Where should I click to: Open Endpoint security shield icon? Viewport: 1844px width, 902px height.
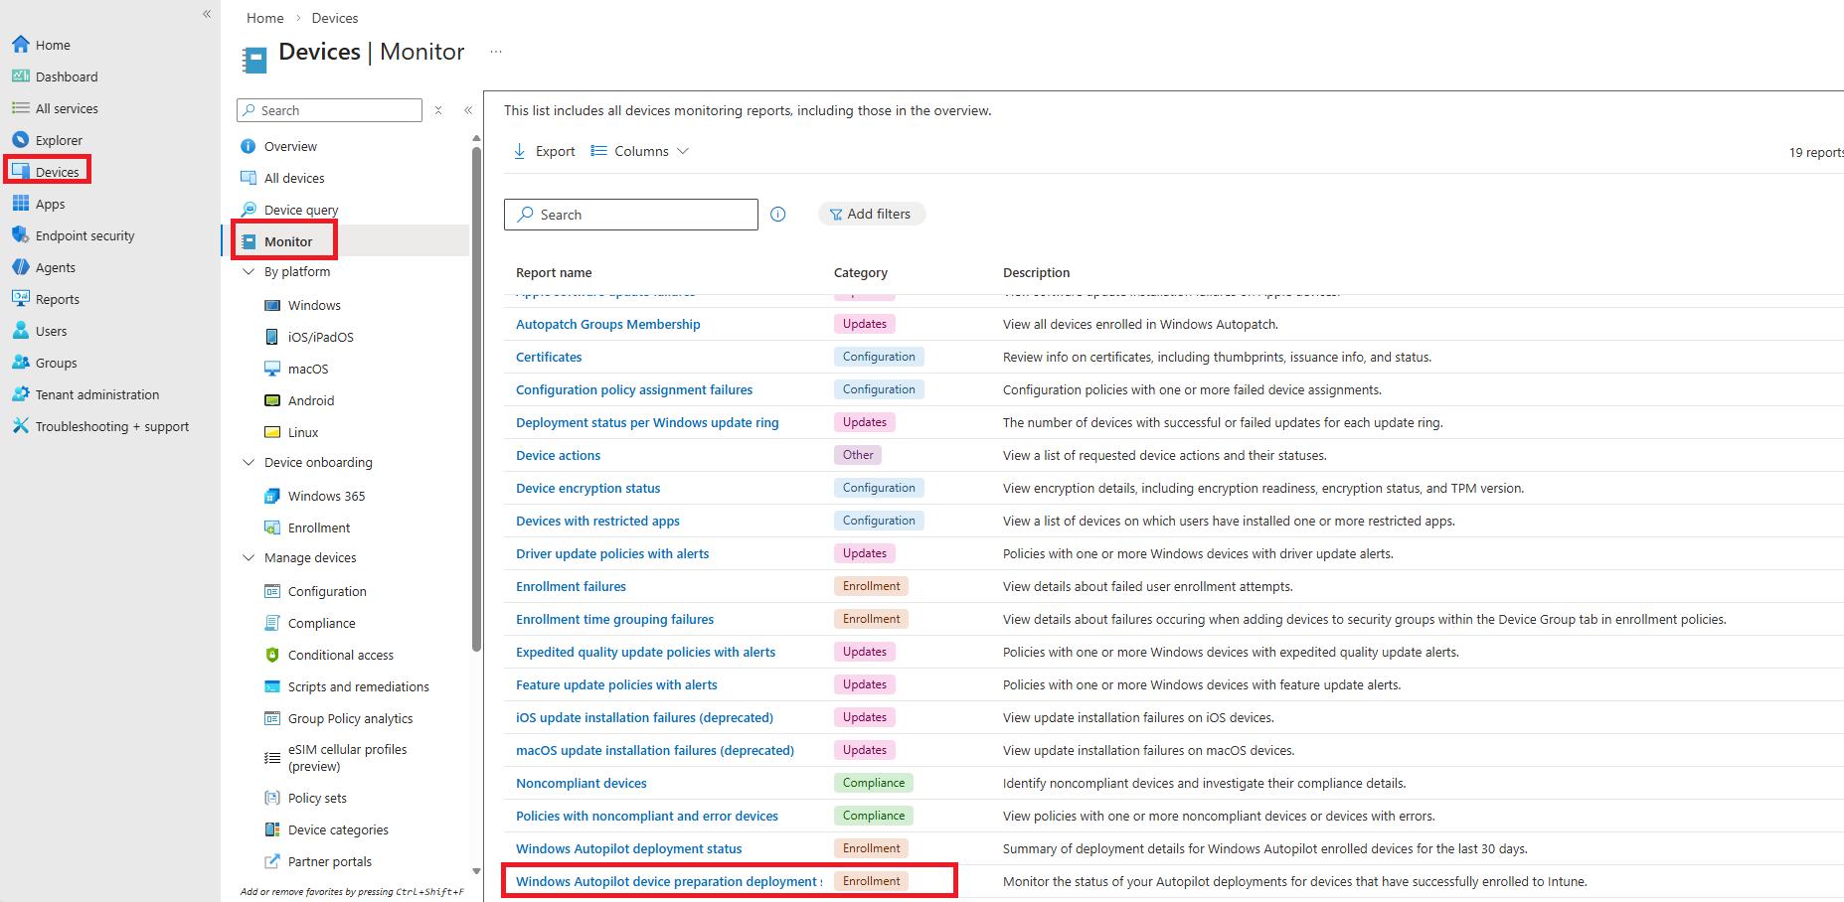click(x=21, y=235)
